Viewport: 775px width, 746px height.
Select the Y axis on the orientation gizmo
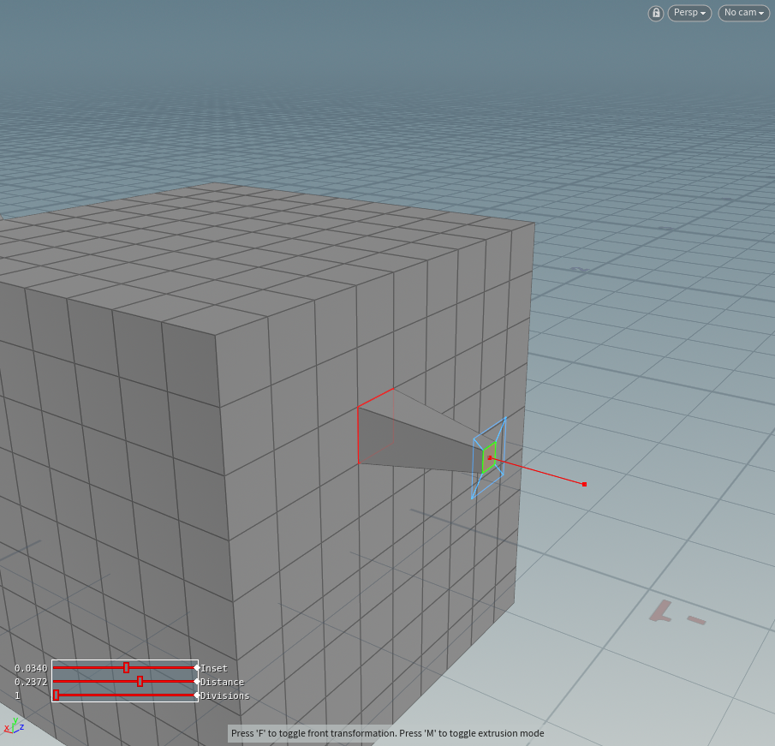pyautogui.click(x=15, y=719)
